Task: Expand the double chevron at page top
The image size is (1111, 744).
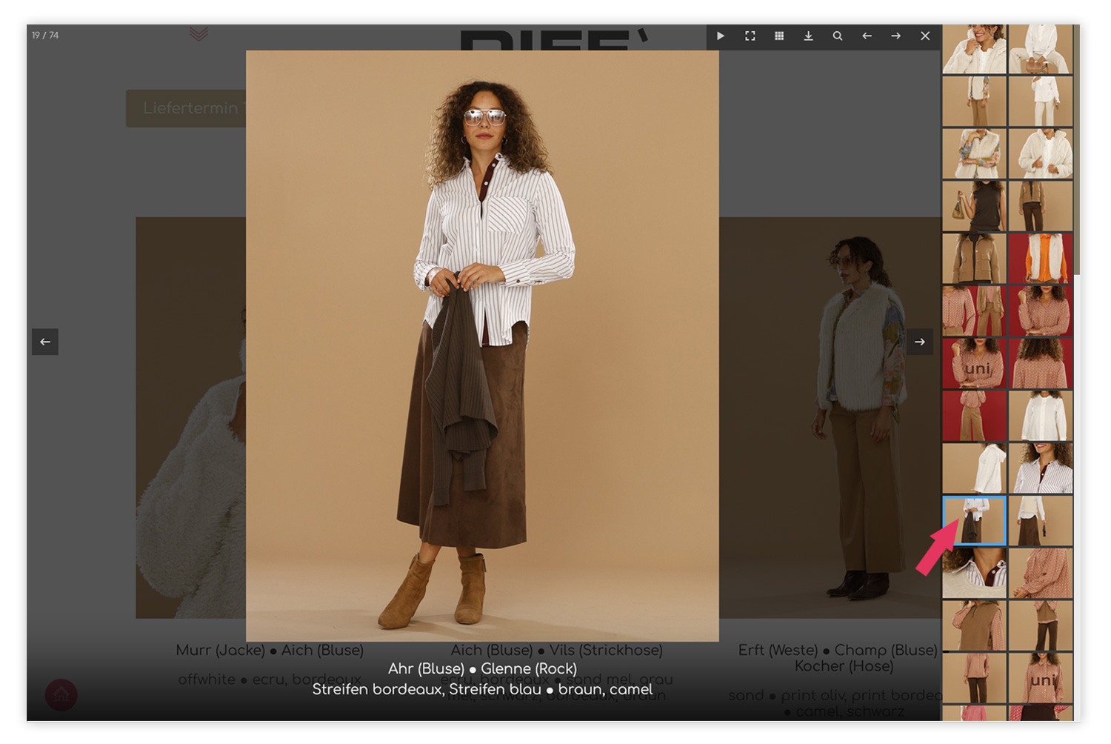Action: point(198,34)
